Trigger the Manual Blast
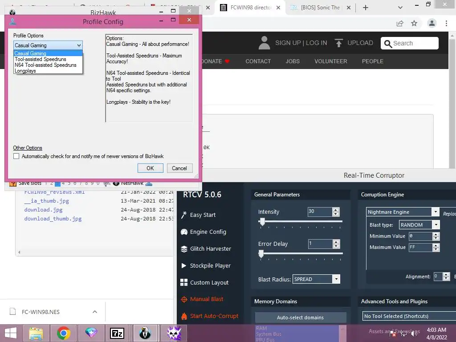The height and width of the screenshot is (342, 456). 202,299
